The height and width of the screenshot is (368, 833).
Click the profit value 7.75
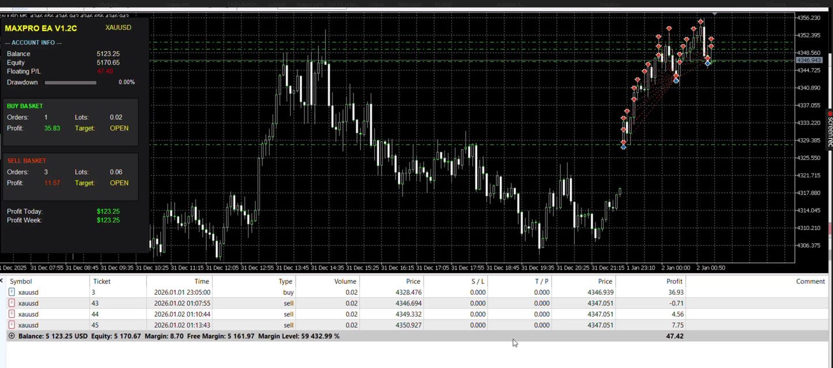tap(677, 325)
